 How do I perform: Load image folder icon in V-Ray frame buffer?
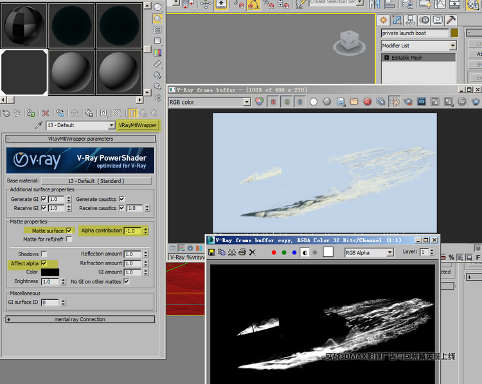[x=354, y=101]
